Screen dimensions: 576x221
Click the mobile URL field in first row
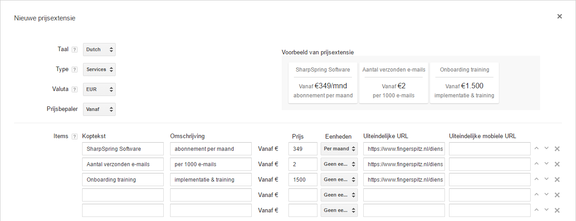click(x=489, y=149)
